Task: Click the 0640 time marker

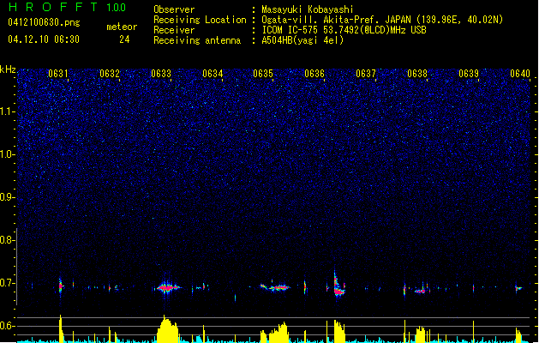Action: pyautogui.click(x=520, y=74)
